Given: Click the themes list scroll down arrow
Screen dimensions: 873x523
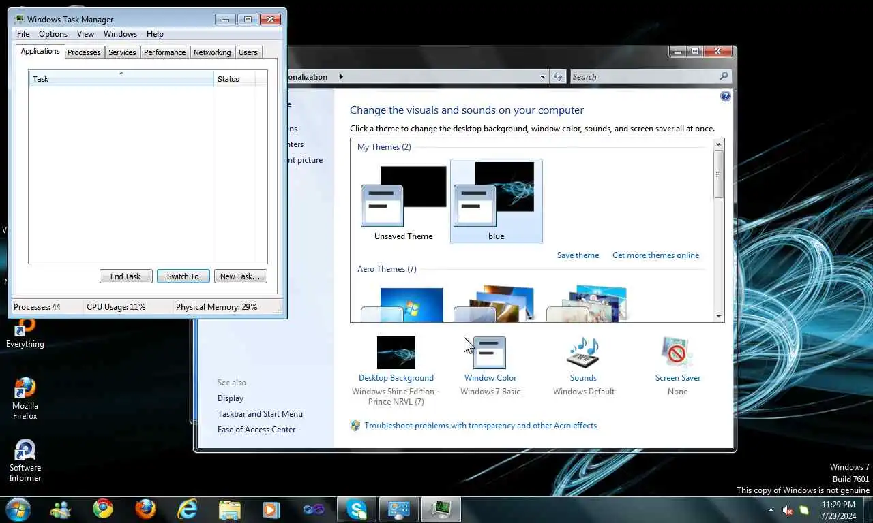Looking at the screenshot, I should coord(718,316).
